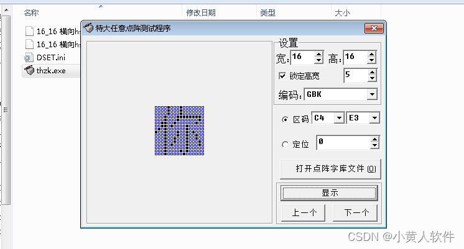Click the explorer scrollbar up arrow
The width and height of the screenshot is (464, 249).
6,11
